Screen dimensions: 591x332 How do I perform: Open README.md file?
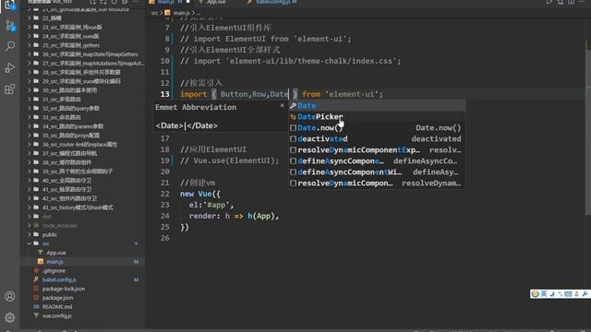[x=57, y=307]
